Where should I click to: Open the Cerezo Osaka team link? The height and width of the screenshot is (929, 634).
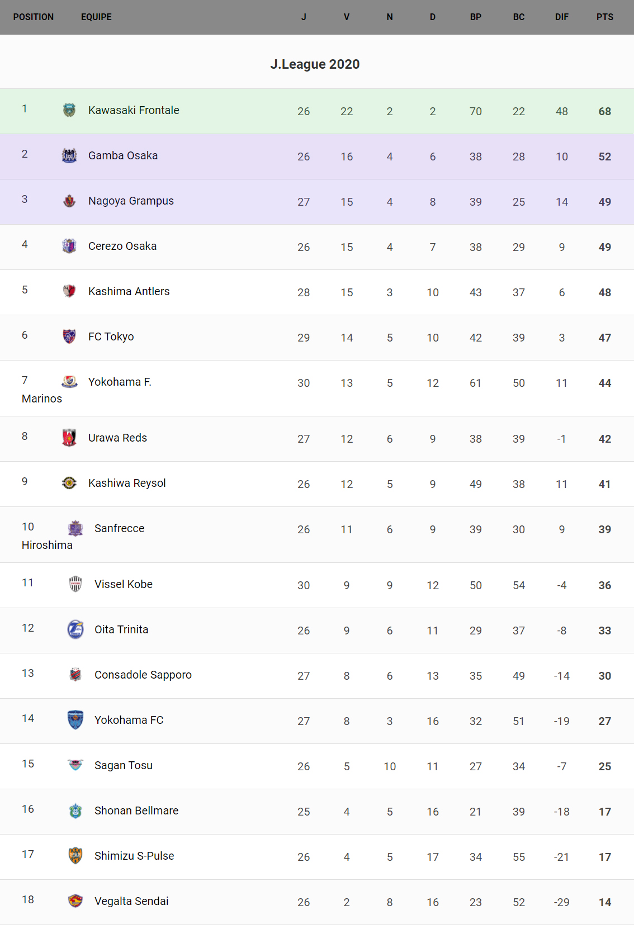(x=122, y=246)
